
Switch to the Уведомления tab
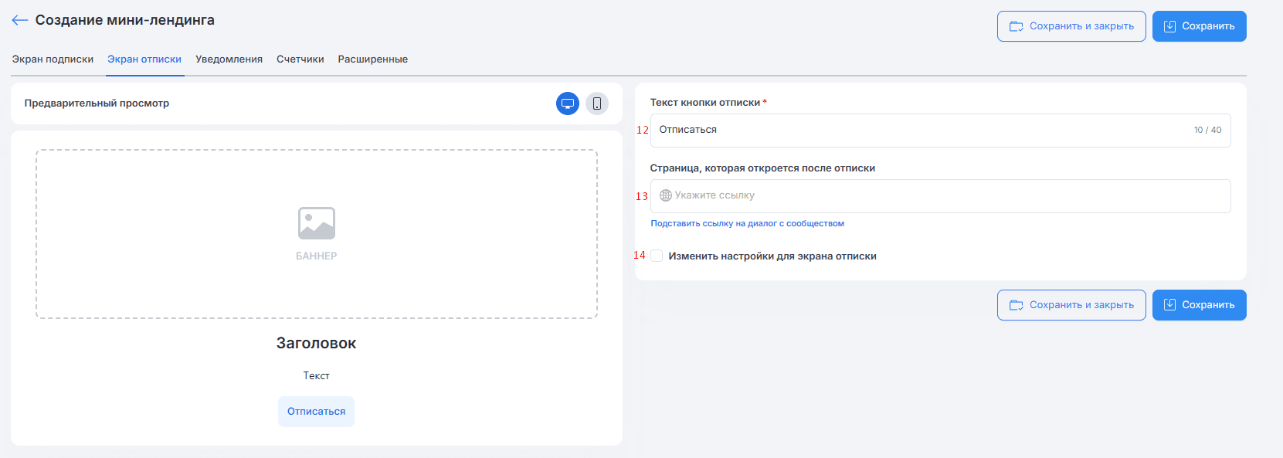(x=229, y=59)
